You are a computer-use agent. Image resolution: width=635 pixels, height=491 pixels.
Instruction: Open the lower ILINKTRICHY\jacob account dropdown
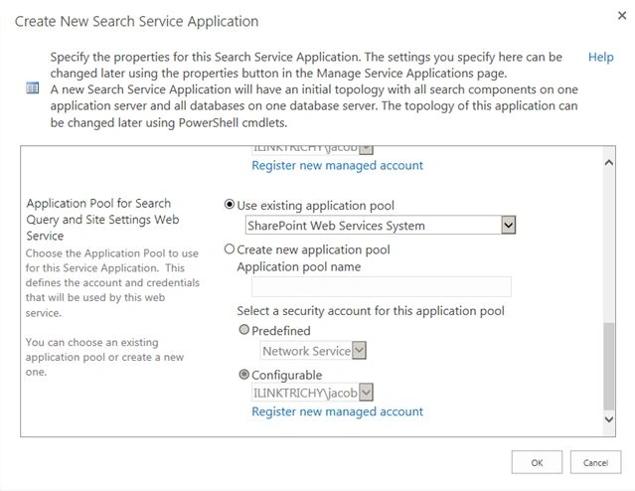[312, 393]
